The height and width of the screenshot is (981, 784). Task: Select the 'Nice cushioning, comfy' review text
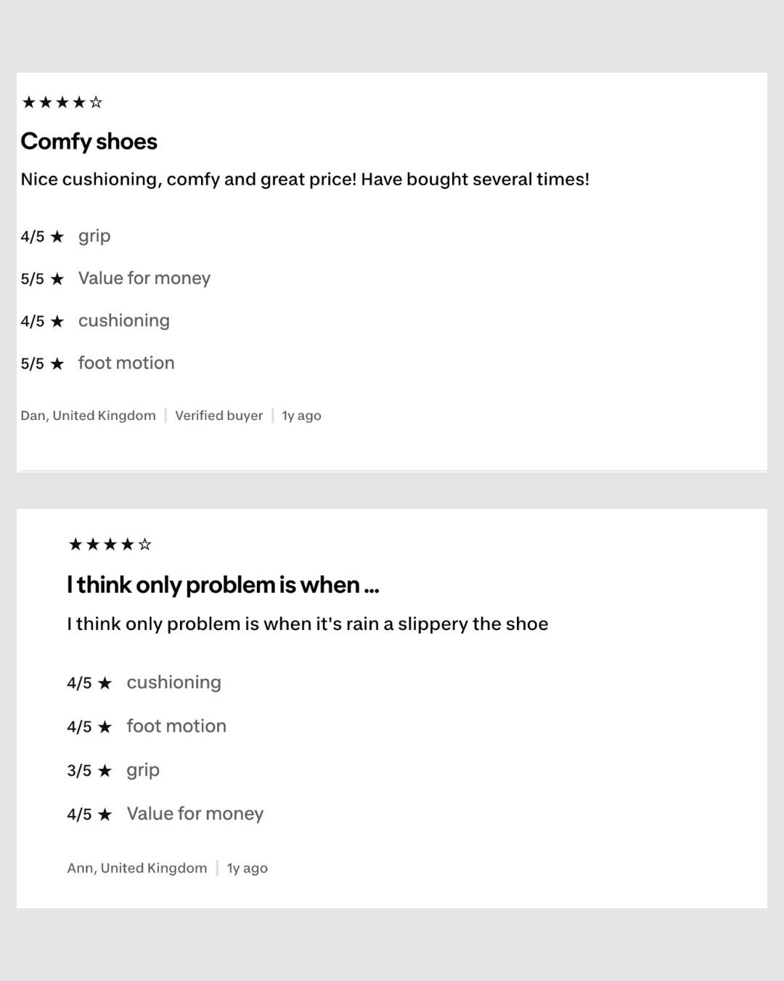click(305, 179)
